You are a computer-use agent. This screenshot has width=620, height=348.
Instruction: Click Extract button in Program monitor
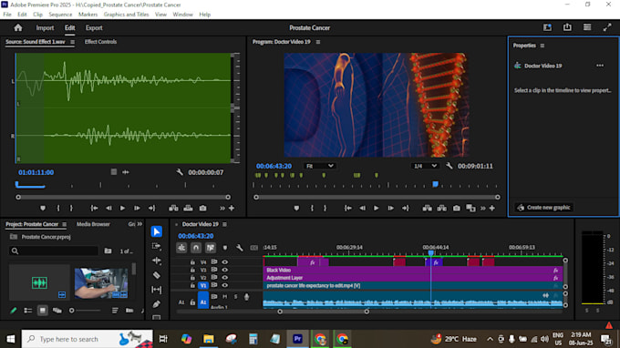441,209
